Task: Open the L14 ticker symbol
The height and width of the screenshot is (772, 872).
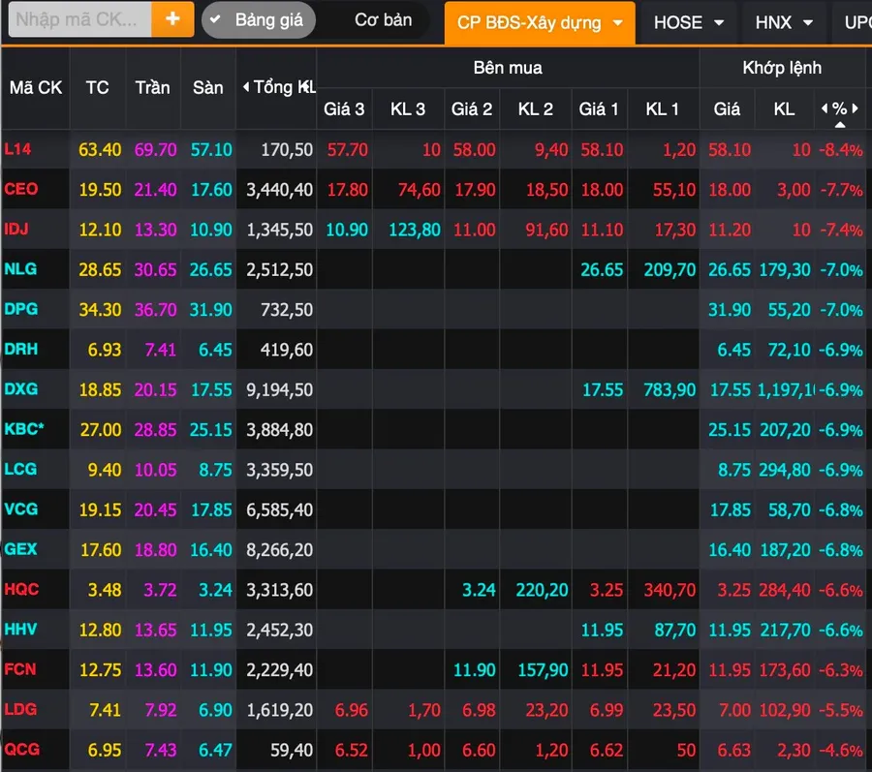Action: pos(17,149)
